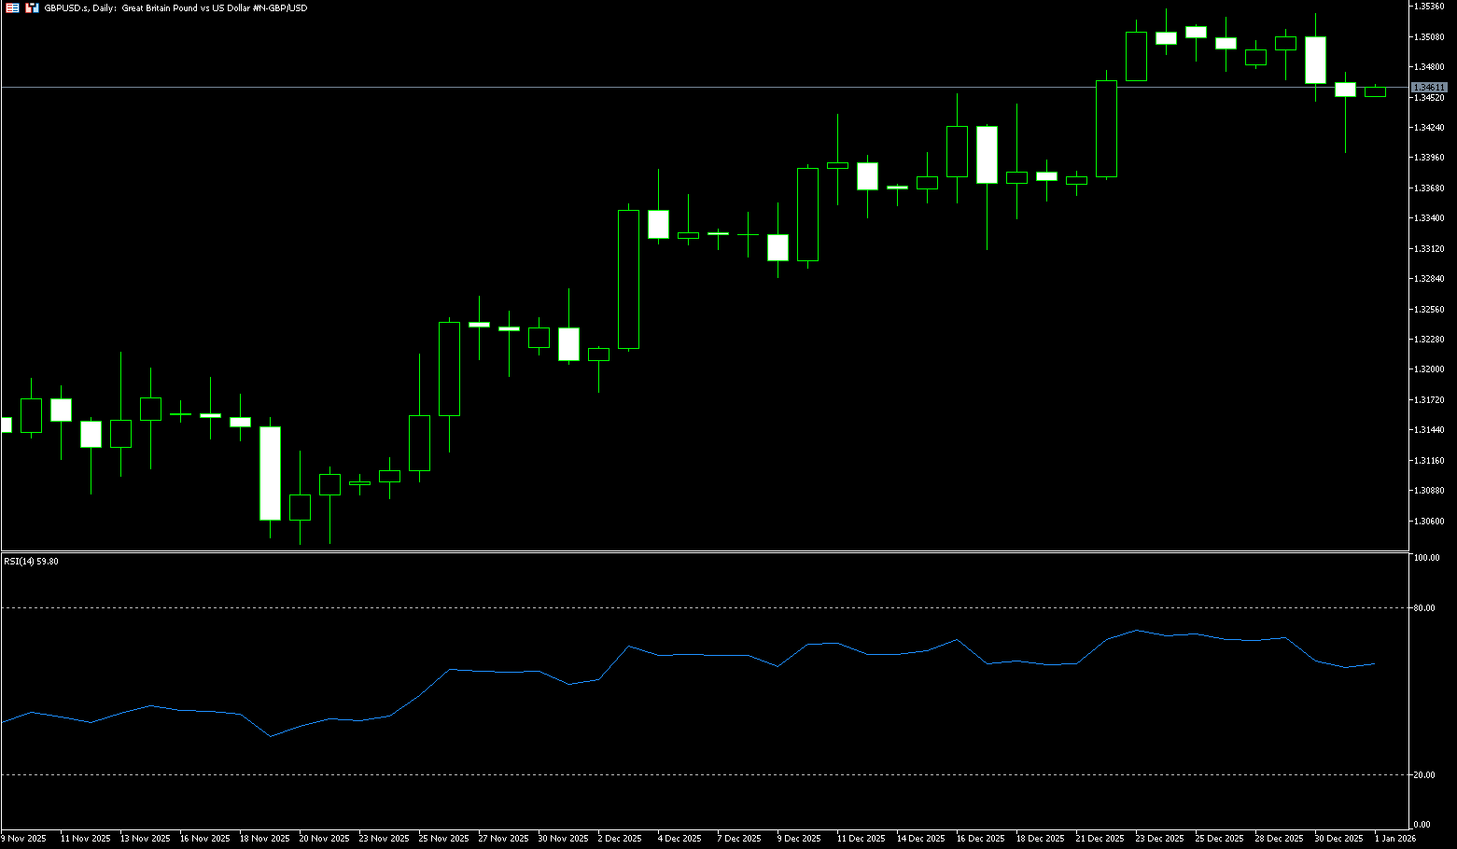Click the most recent candle at far right
Image resolution: width=1457 pixels, height=849 pixels.
[1375, 91]
